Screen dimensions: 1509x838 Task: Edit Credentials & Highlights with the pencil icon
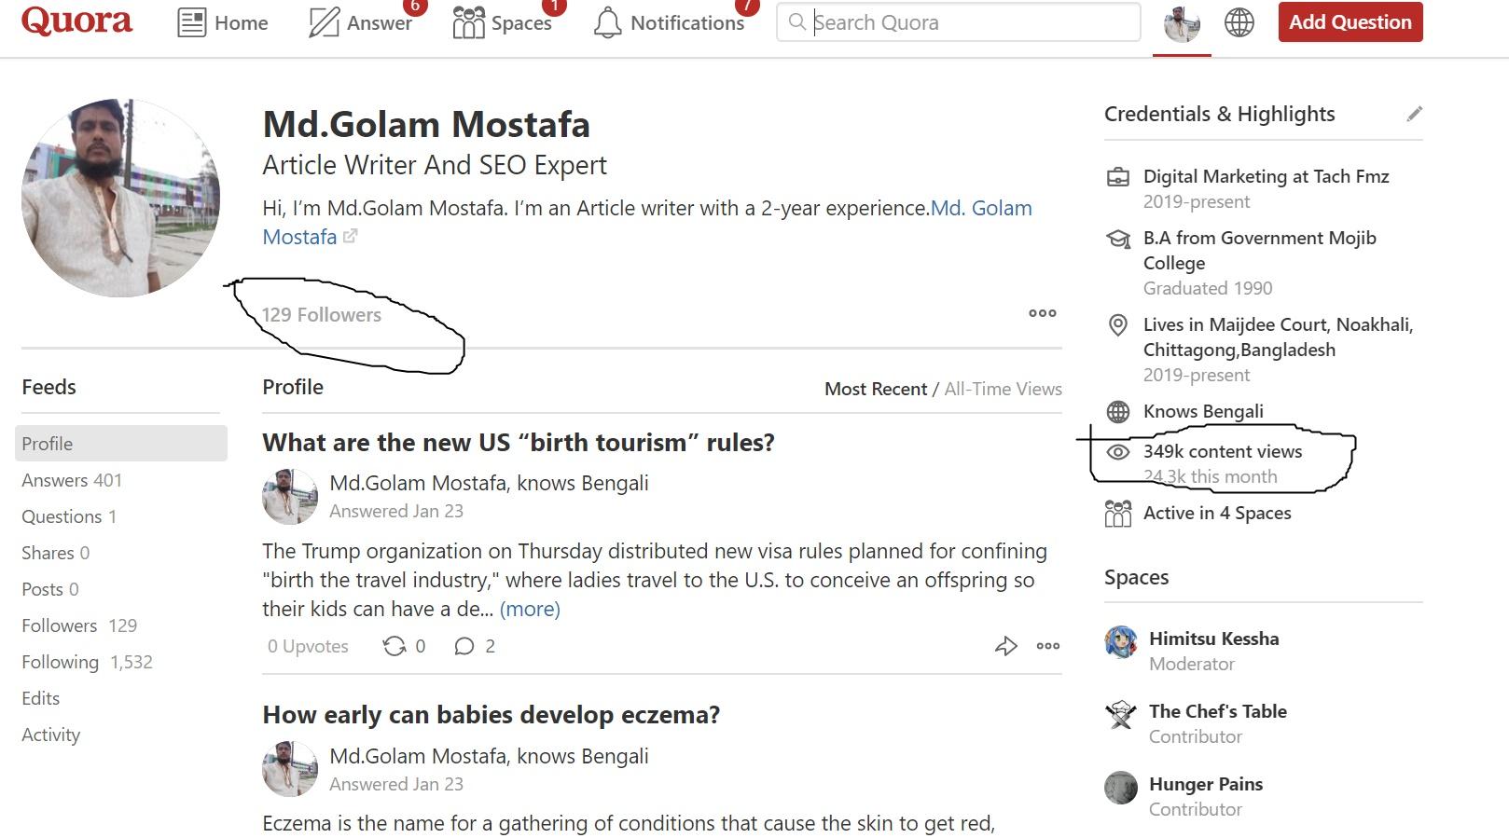[x=1414, y=114]
